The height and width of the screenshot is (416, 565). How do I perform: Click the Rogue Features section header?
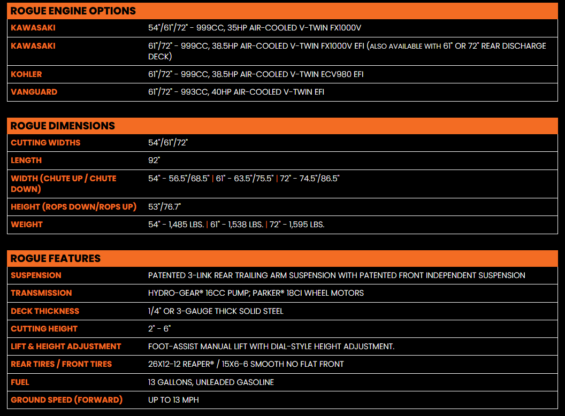tap(56, 258)
